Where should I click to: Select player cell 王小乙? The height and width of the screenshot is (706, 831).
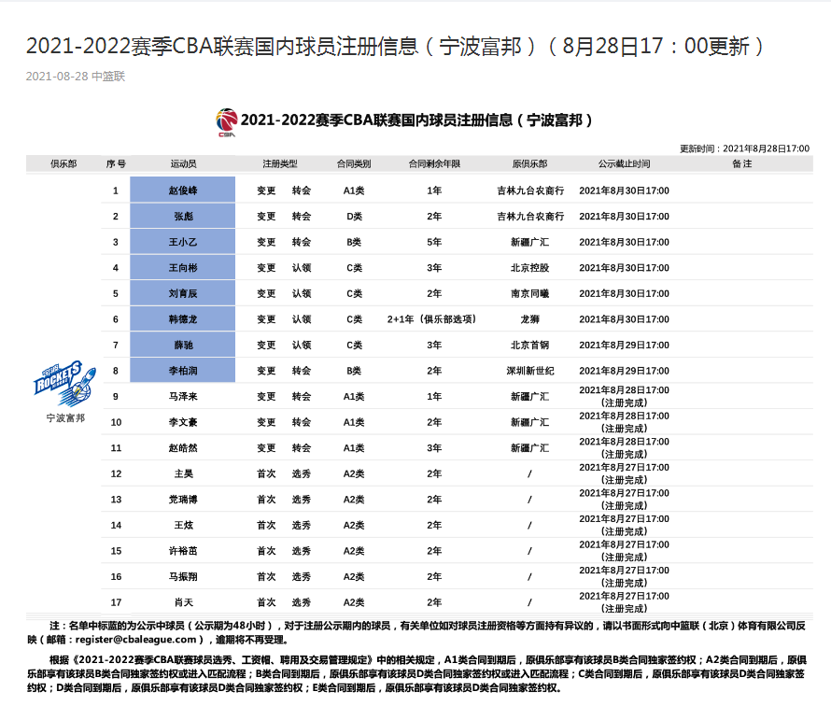pyautogui.click(x=183, y=242)
